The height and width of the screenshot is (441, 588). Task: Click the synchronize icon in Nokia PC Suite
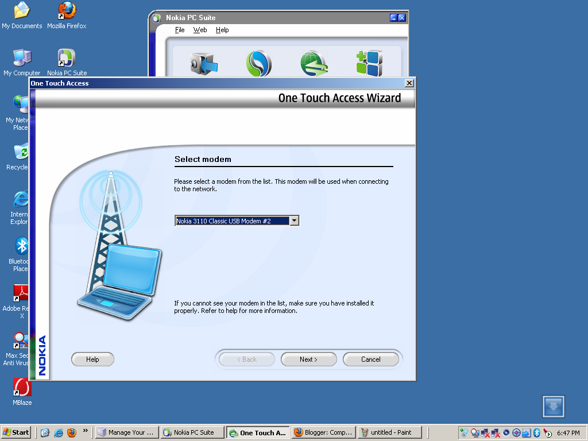(258, 64)
